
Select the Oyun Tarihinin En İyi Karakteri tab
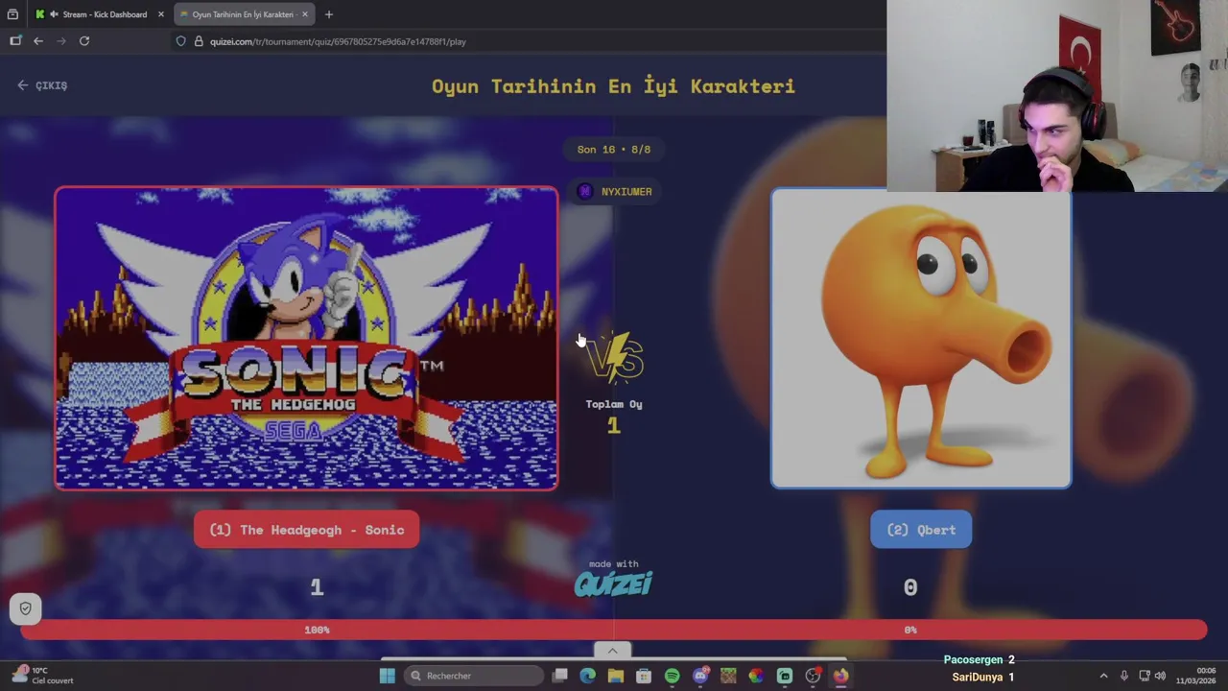pyautogui.click(x=243, y=14)
